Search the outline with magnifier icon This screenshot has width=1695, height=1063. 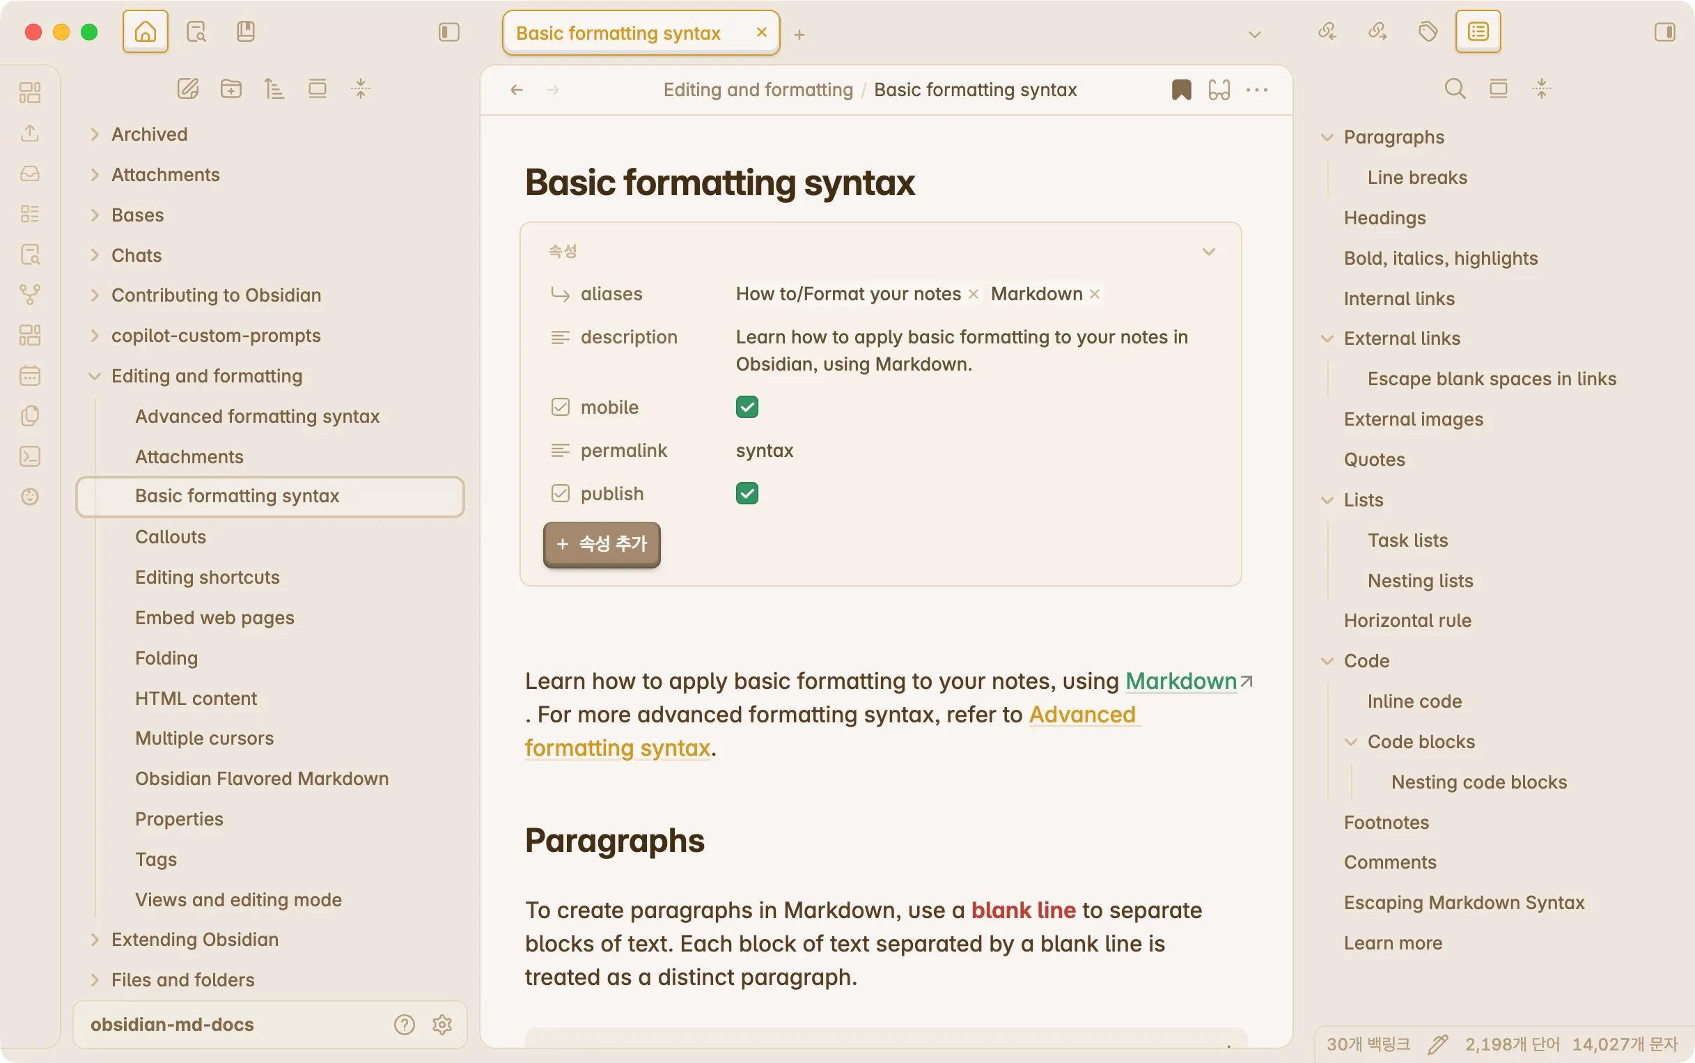point(1455,88)
